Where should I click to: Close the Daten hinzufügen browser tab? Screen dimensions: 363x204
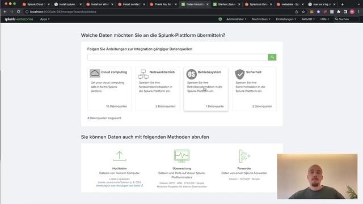coord(208,5)
